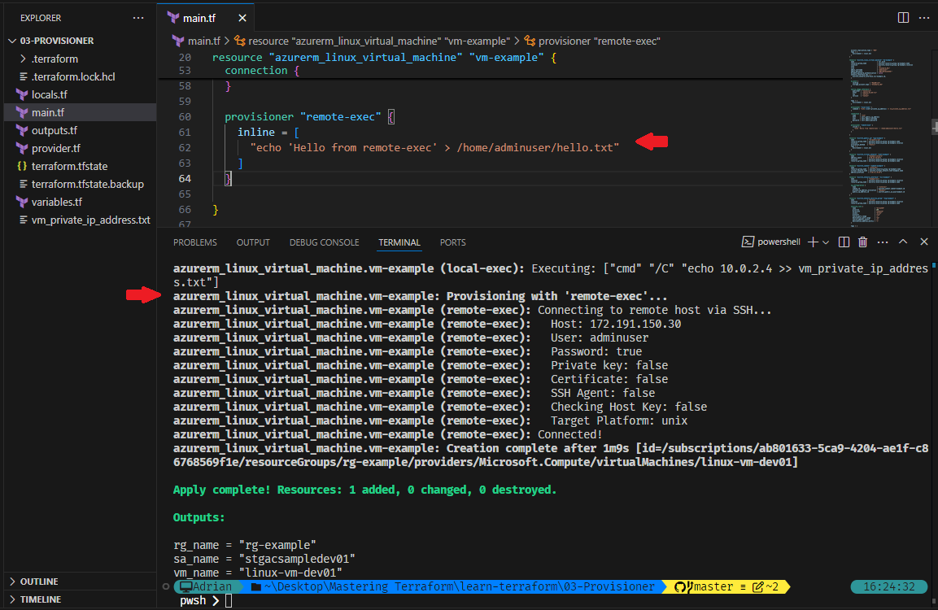This screenshot has height=610, width=938.
Task: Click the Terraform icon of locals.tf
Action: pos(22,94)
